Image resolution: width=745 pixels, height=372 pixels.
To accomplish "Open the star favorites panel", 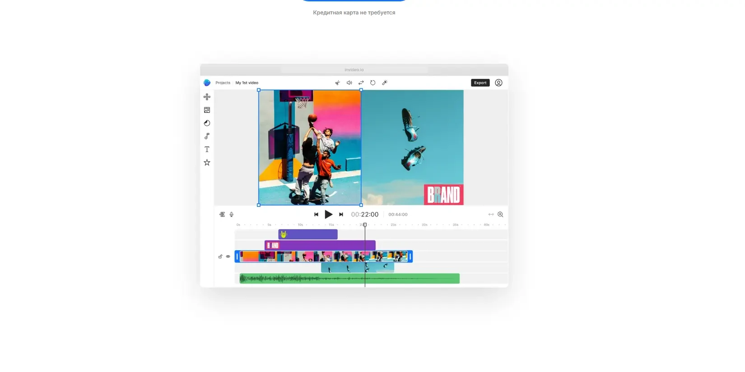I will (x=207, y=162).
